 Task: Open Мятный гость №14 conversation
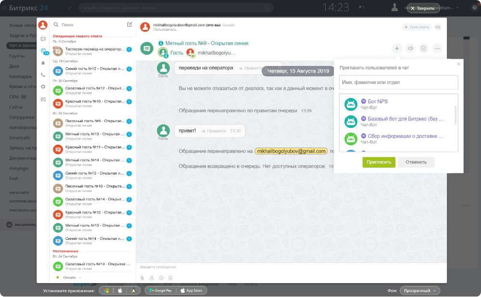click(x=92, y=162)
